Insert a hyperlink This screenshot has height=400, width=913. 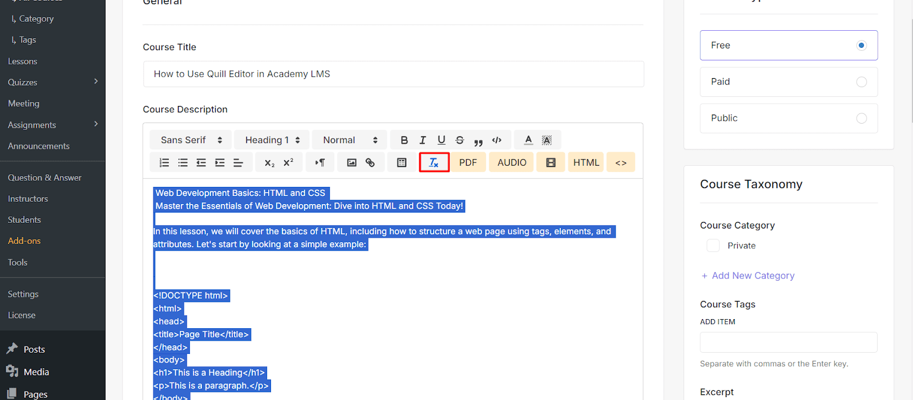tap(370, 163)
